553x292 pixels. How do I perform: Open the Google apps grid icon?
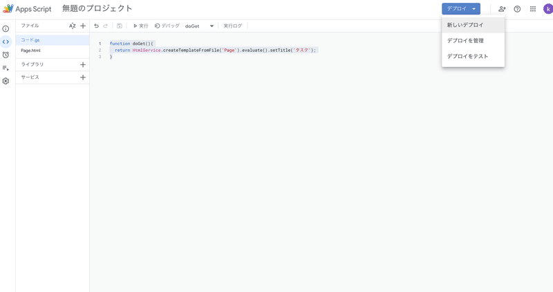click(x=533, y=9)
